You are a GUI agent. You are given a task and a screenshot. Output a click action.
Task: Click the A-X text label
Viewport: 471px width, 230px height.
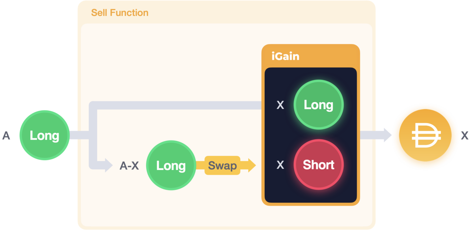(x=129, y=166)
